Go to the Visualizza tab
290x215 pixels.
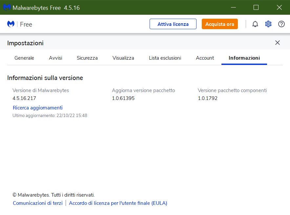[x=123, y=58]
